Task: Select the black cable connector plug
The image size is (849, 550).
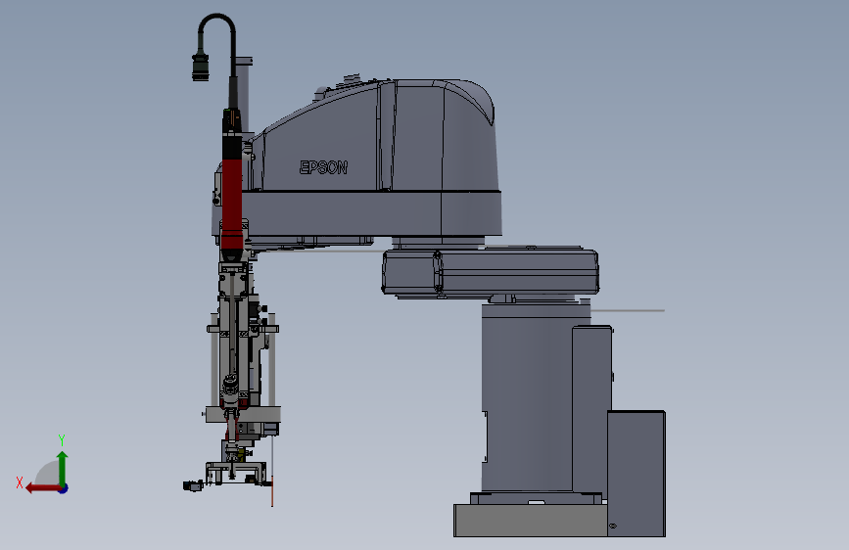Action: coord(200,67)
